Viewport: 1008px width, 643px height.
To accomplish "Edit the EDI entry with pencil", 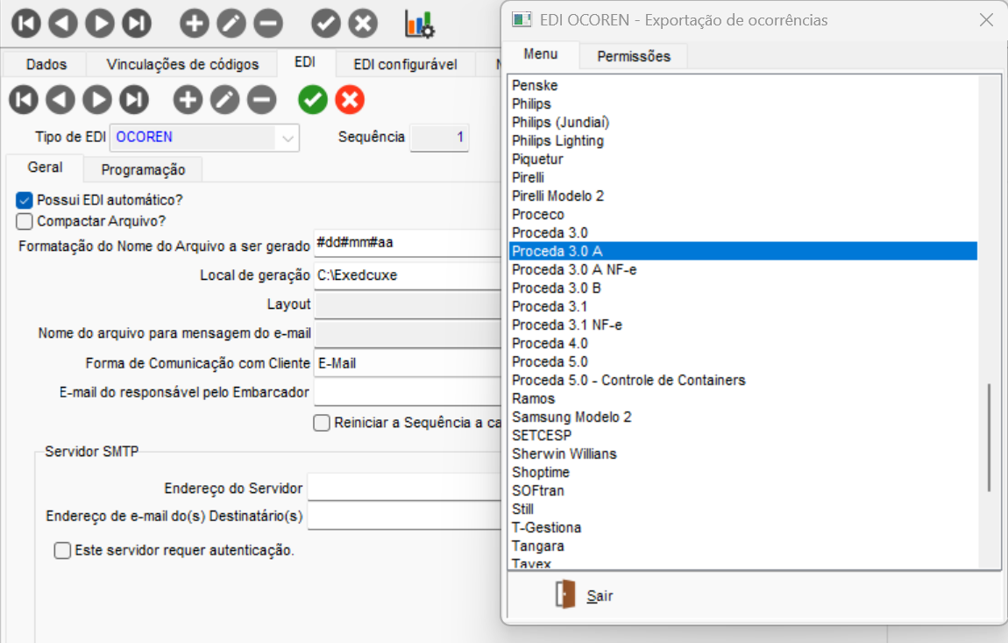I will pyautogui.click(x=225, y=100).
